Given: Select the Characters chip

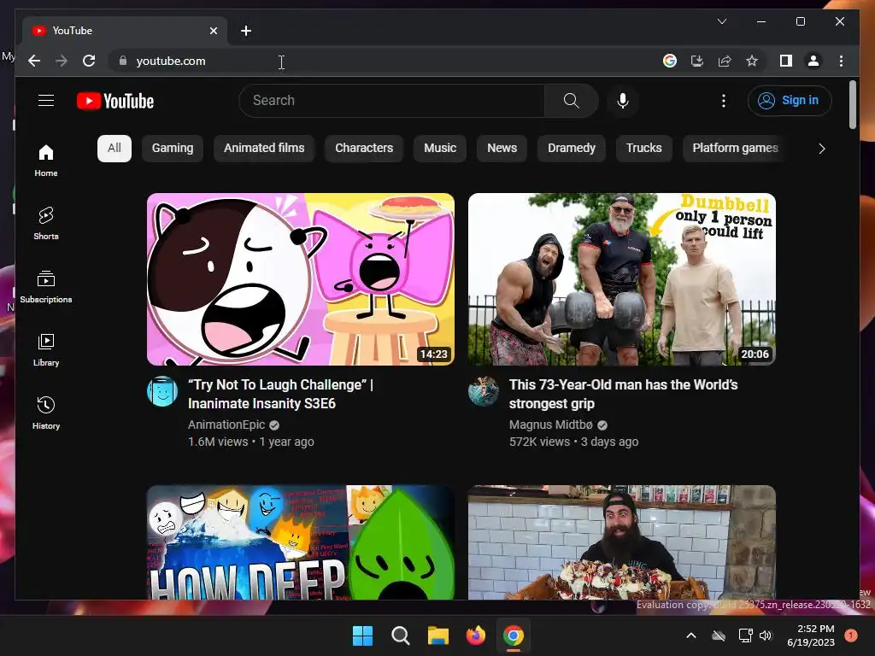Looking at the screenshot, I should pos(364,148).
